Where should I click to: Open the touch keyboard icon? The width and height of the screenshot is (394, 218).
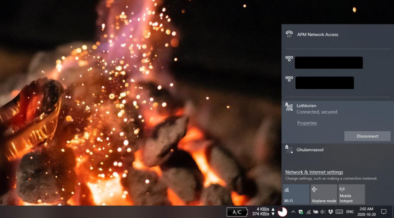click(x=339, y=212)
